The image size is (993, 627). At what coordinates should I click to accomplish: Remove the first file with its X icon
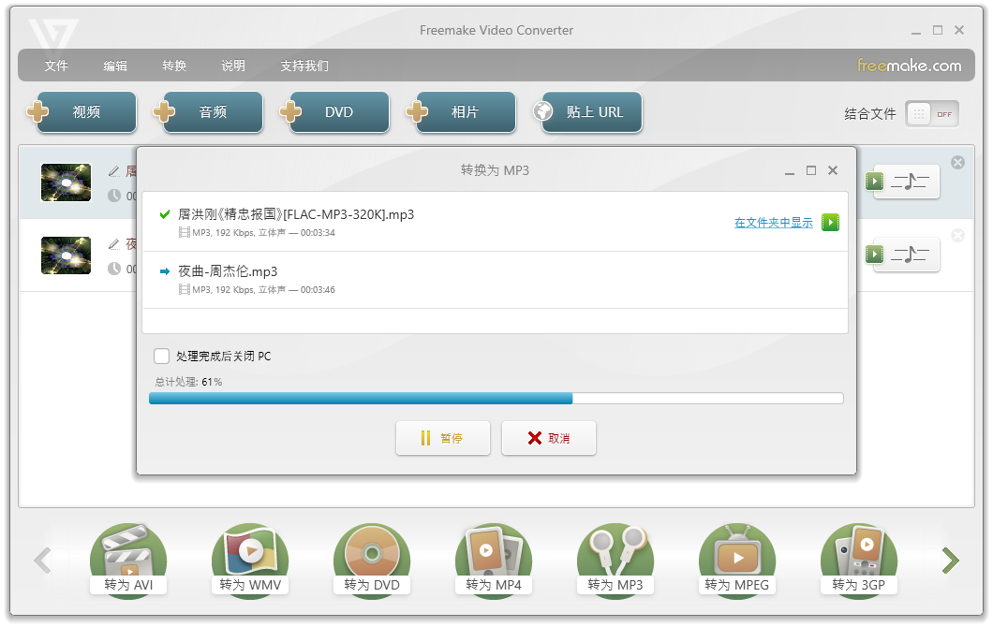[x=957, y=163]
